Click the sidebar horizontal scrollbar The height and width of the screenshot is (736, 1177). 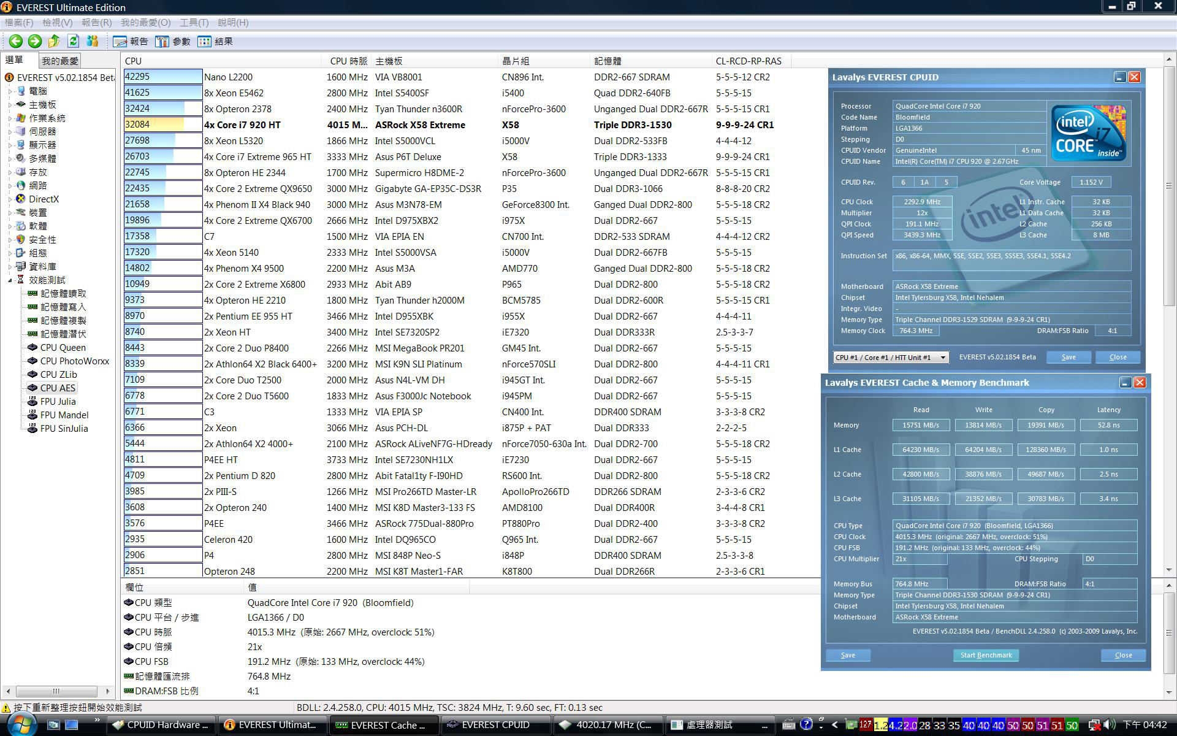click(x=56, y=691)
